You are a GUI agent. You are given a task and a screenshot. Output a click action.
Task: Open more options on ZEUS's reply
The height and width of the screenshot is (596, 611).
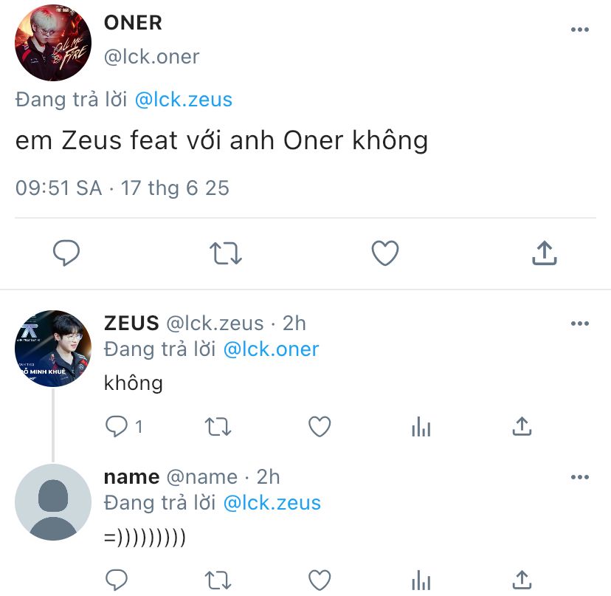pyautogui.click(x=580, y=323)
